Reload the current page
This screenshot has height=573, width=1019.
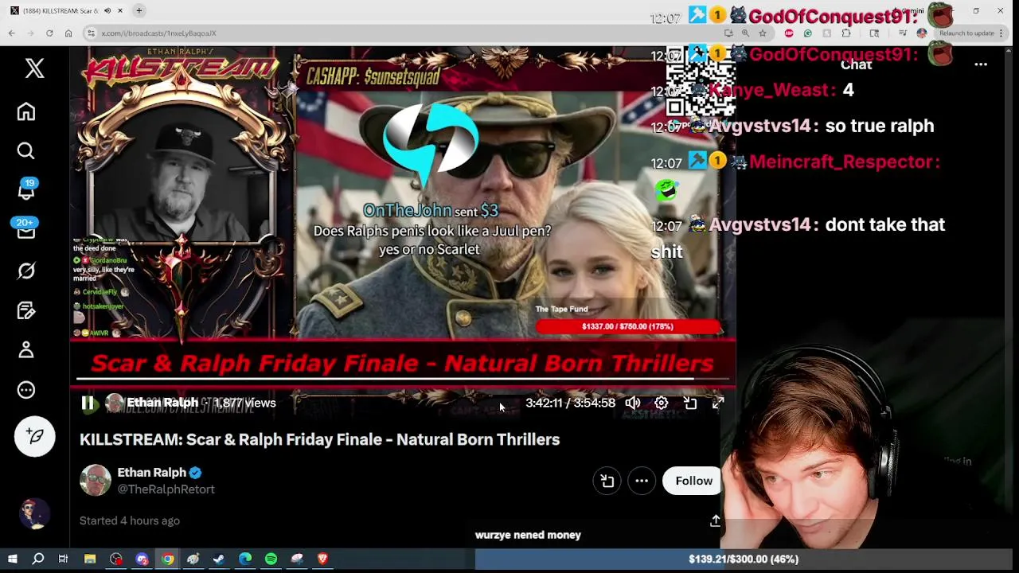point(49,33)
